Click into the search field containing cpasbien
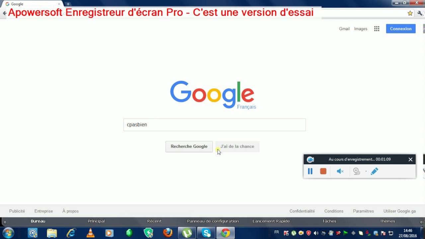Viewport: 425px width, 239px height. (x=214, y=125)
